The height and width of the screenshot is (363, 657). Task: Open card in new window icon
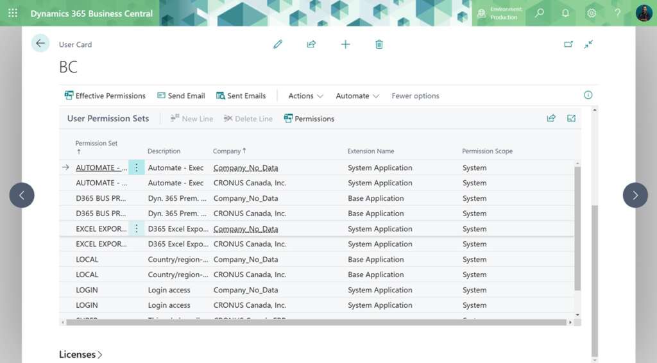pyautogui.click(x=568, y=44)
